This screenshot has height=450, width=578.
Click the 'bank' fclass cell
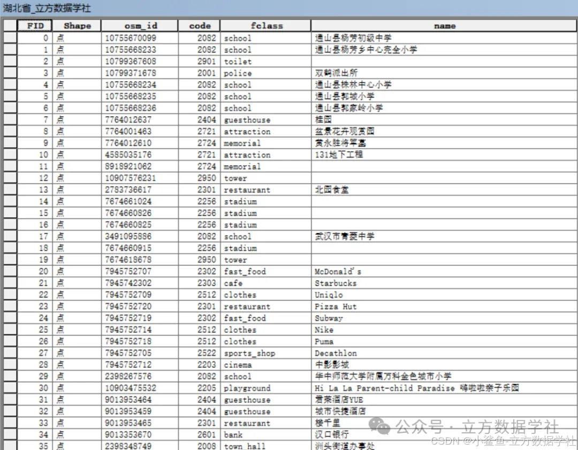pyautogui.click(x=266, y=435)
